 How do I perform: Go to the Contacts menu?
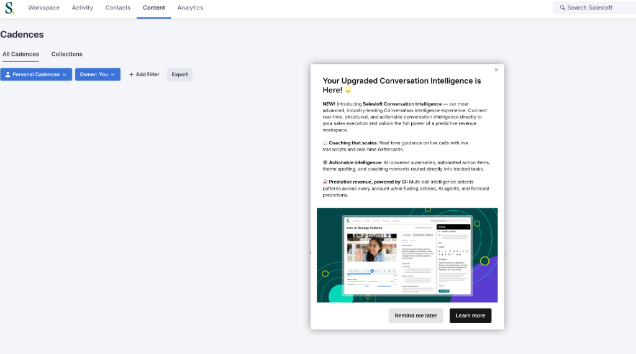pyautogui.click(x=118, y=7)
